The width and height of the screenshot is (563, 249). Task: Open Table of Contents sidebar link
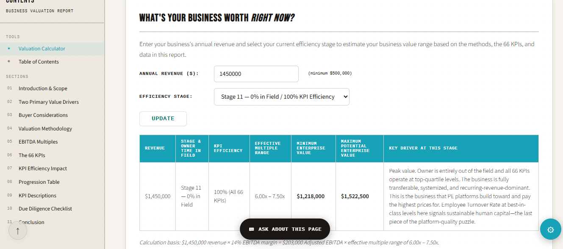click(39, 62)
